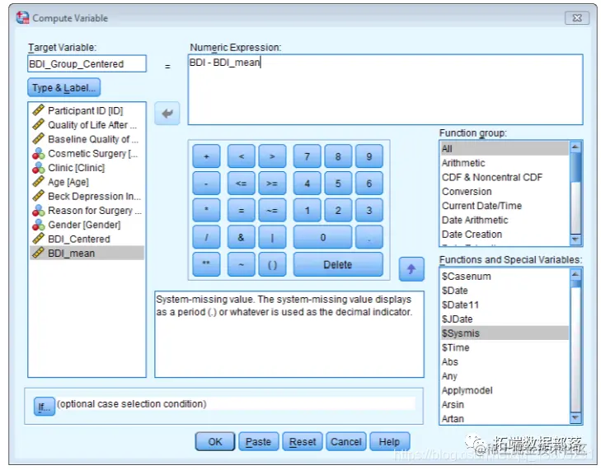Click the keypad Delete button
Image resolution: width=601 pixels, height=470 pixels.
pos(338,264)
